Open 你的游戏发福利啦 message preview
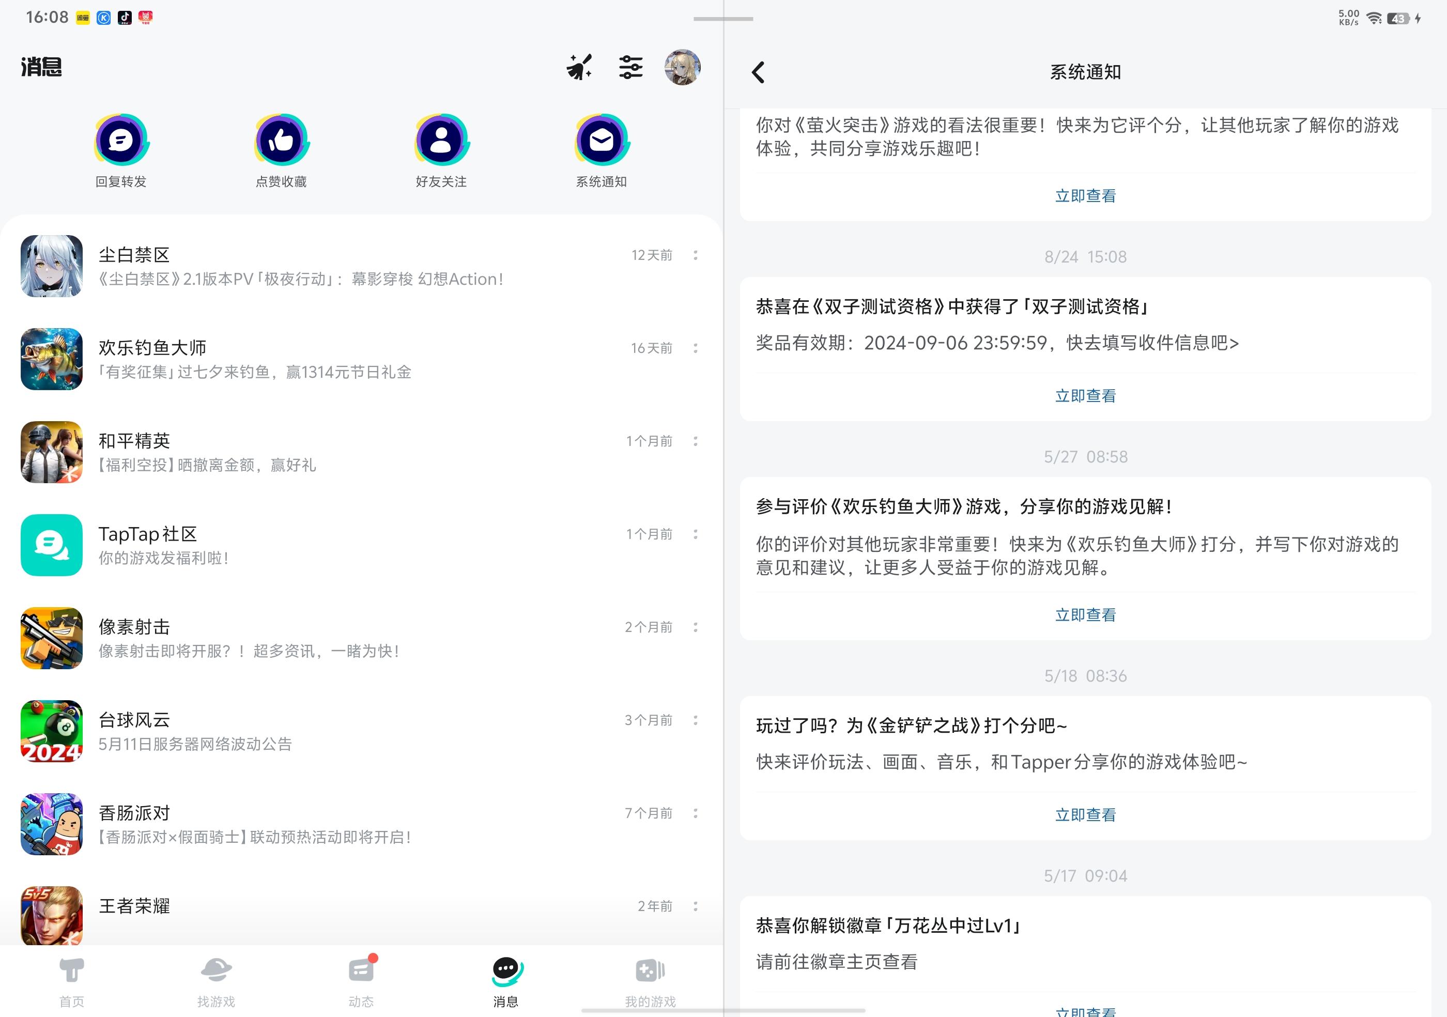Screen dimensions: 1447x1017 pos(163,558)
